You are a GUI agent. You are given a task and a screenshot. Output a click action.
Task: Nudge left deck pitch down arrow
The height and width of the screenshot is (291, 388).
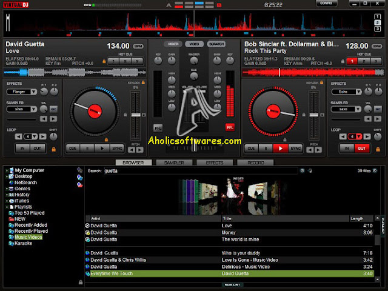click(132, 150)
